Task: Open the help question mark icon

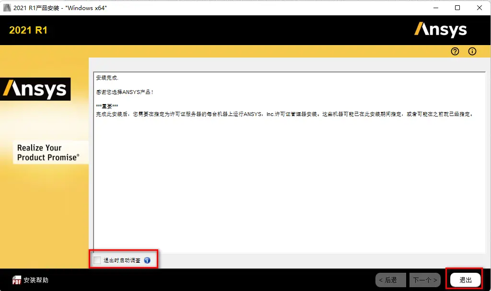Action: [x=455, y=51]
